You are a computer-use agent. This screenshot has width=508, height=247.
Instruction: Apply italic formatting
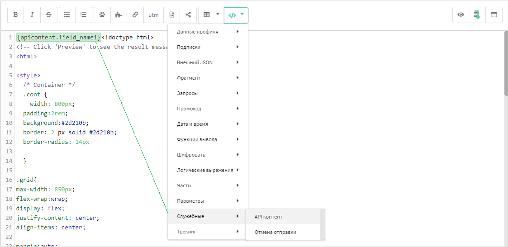point(32,15)
